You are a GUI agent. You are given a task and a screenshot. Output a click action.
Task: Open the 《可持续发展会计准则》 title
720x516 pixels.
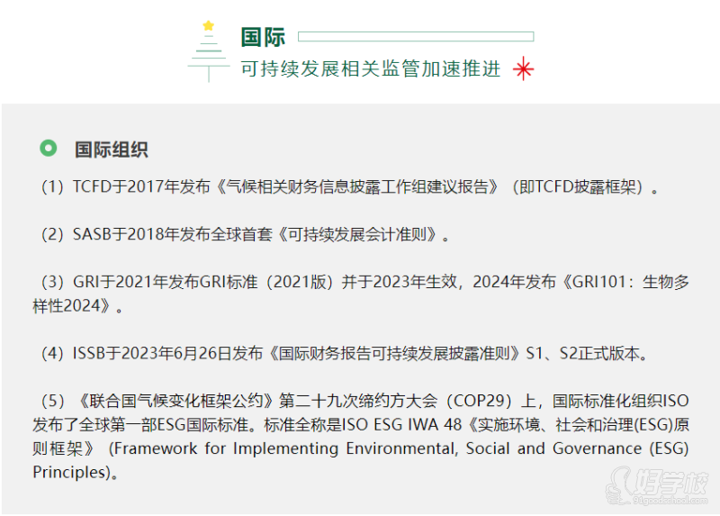click(358, 235)
